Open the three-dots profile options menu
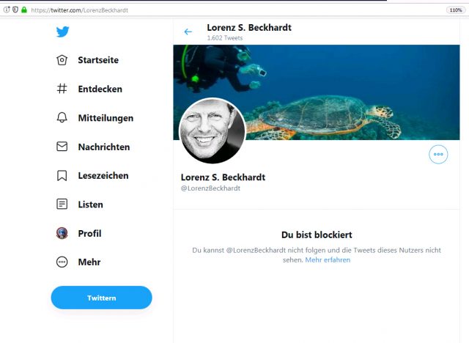 coord(438,154)
